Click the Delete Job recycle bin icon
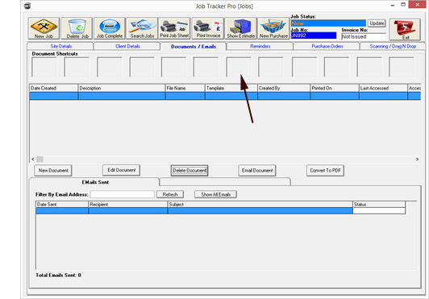 pyautogui.click(x=77, y=28)
